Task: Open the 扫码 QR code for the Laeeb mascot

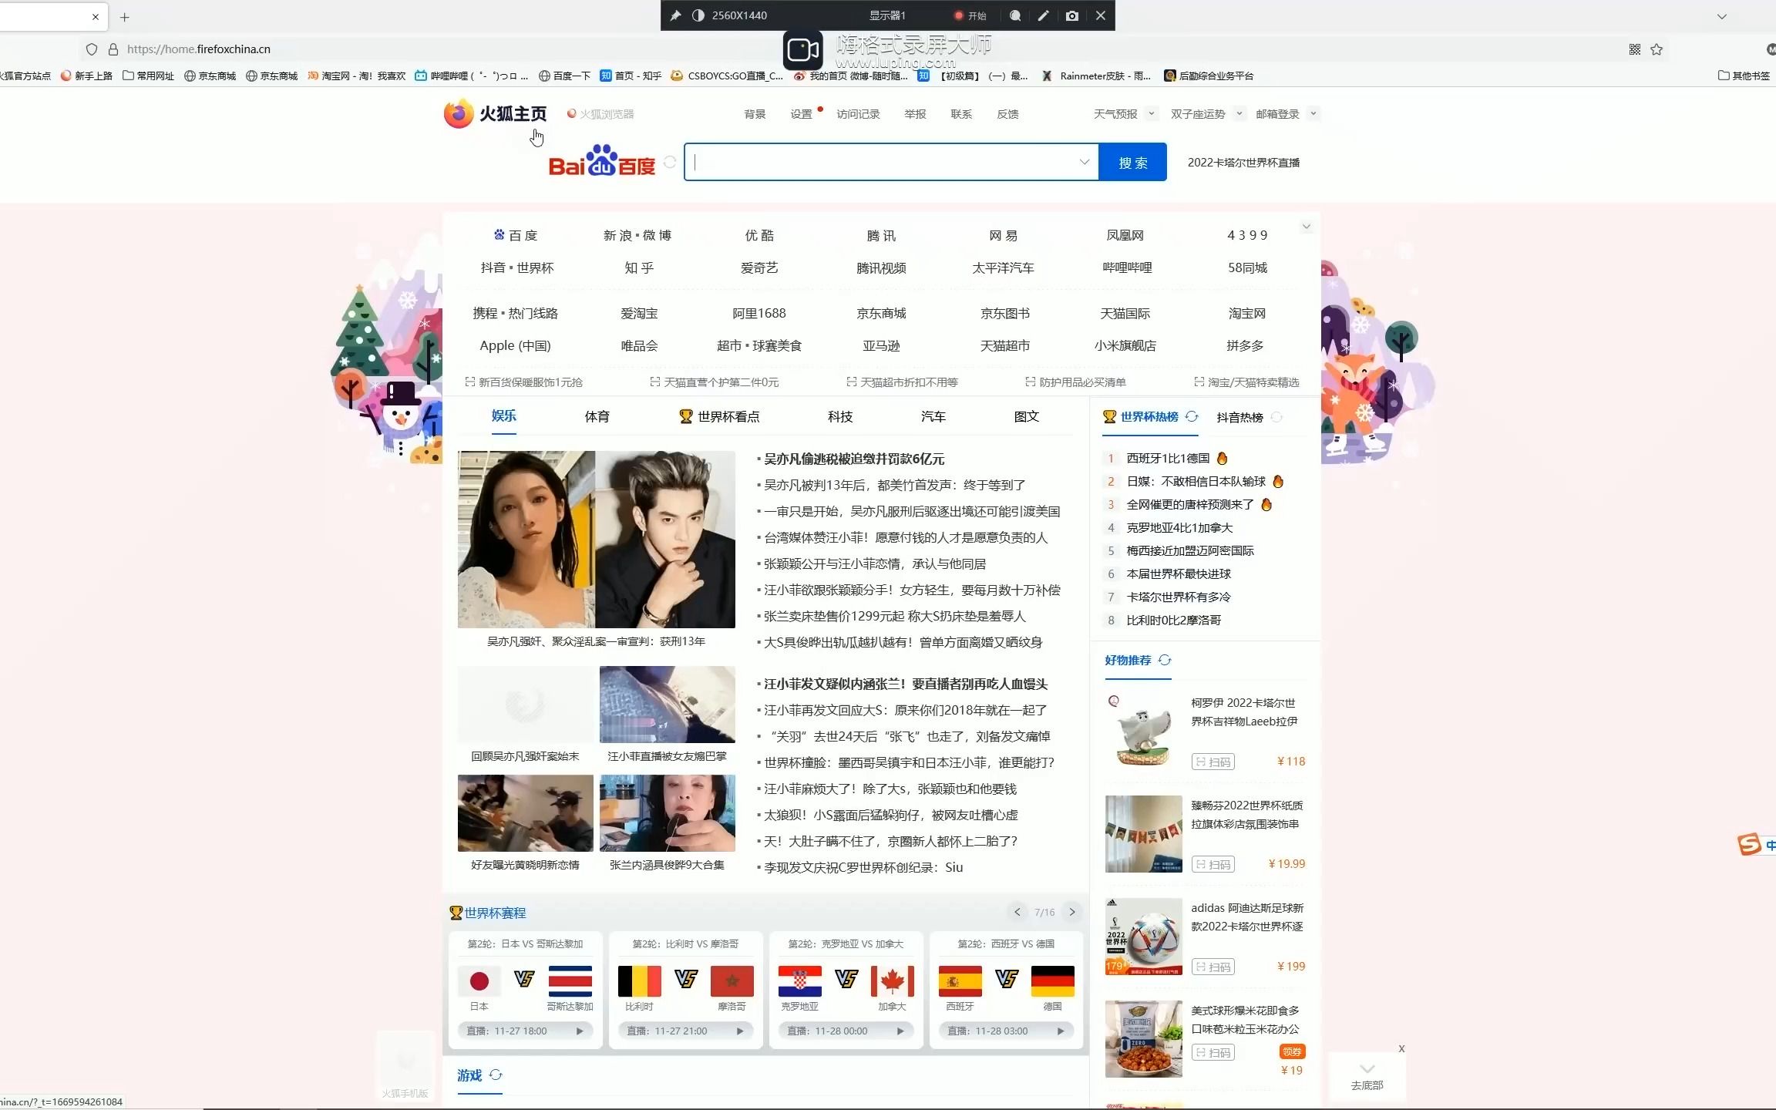Action: tap(1212, 761)
